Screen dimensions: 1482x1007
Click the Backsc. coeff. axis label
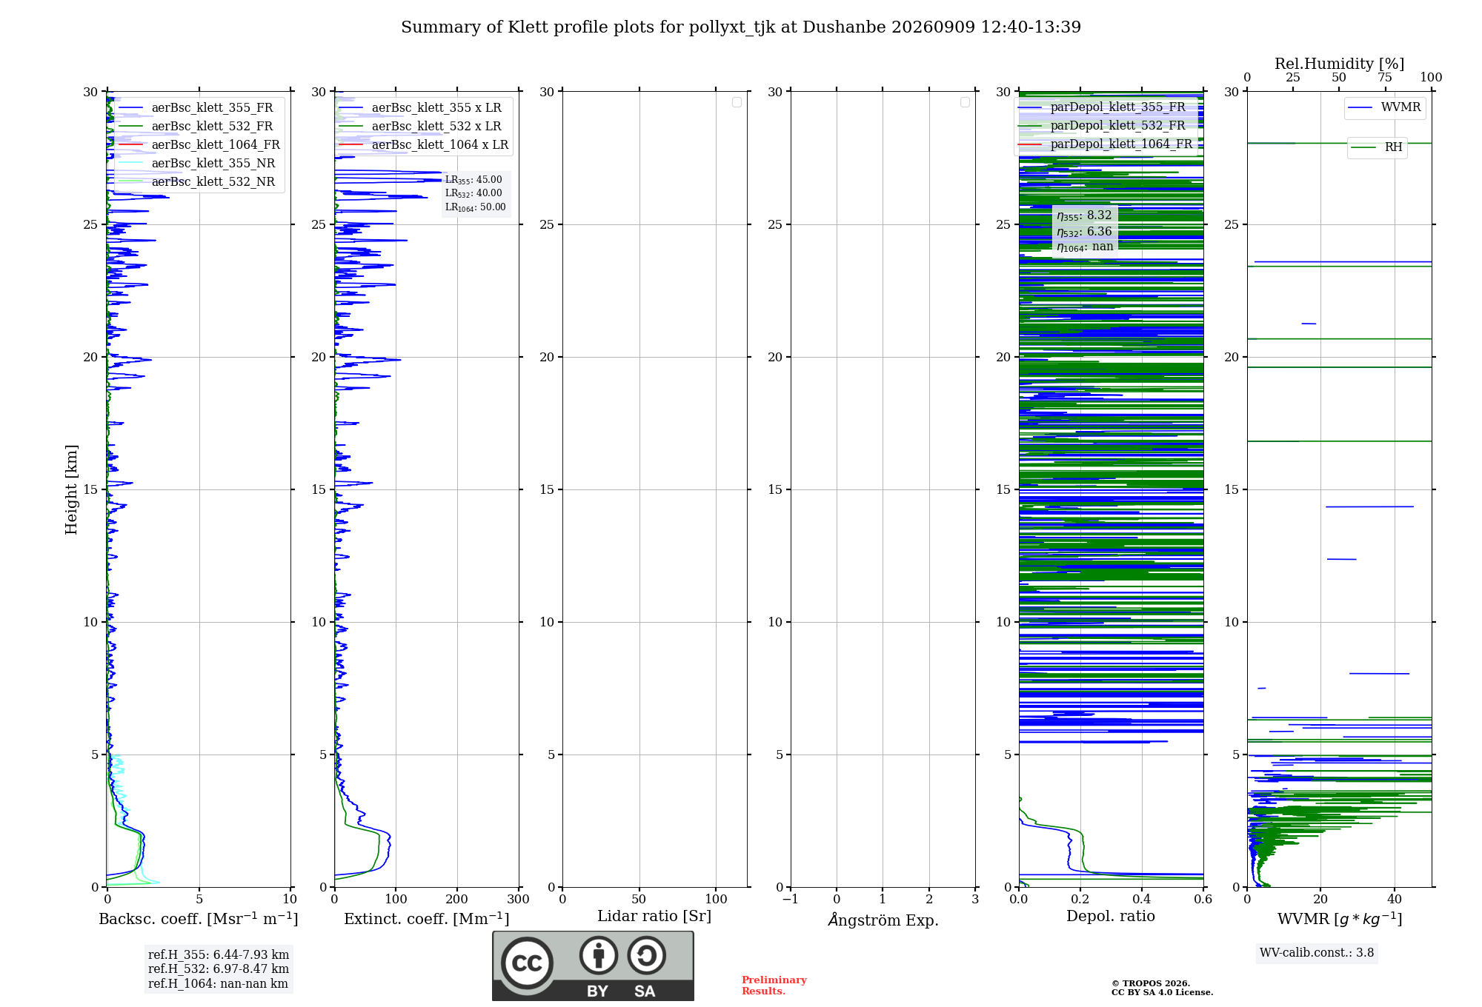[x=199, y=919]
